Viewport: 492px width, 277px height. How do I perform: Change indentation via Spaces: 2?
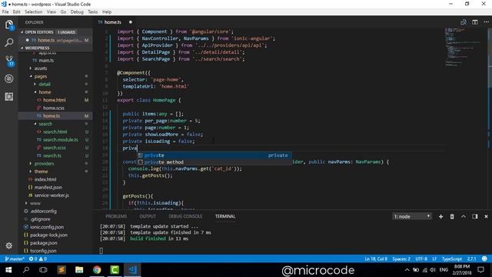[x=401, y=259]
